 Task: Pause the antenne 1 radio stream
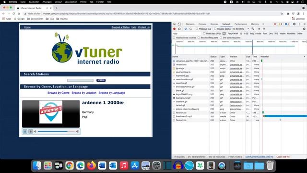click(25, 131)
